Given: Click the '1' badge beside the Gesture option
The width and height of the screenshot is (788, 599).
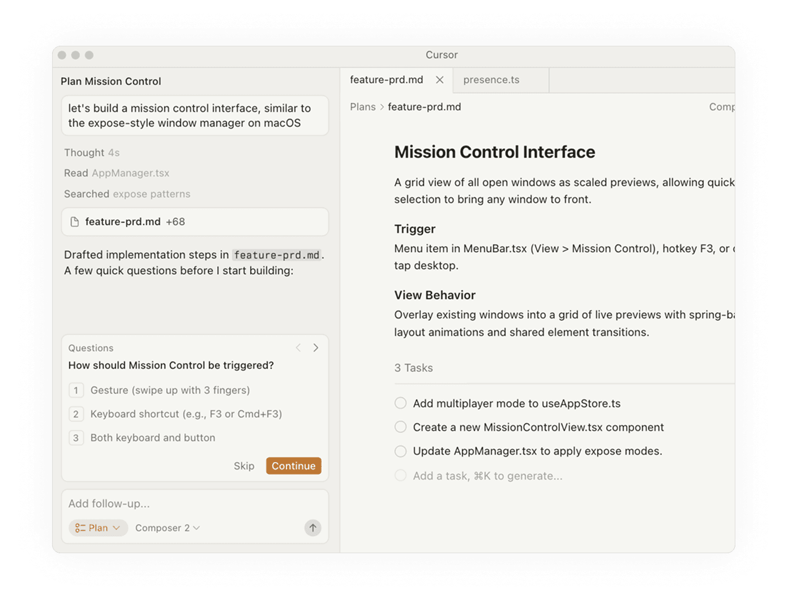Looking at the screenshot, I should click(76, 390).
